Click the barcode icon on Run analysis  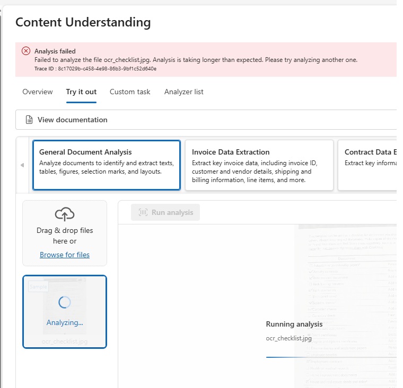[143, 212]
